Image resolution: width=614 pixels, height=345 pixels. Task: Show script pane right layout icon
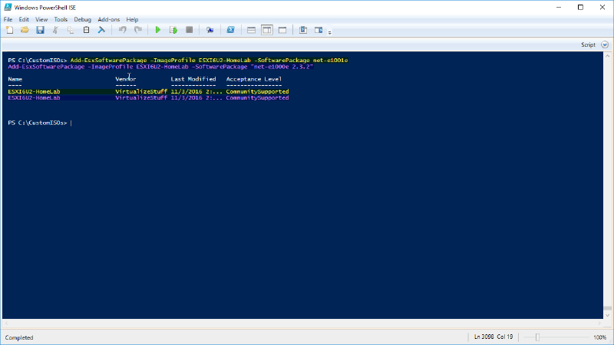pos(266,30)
